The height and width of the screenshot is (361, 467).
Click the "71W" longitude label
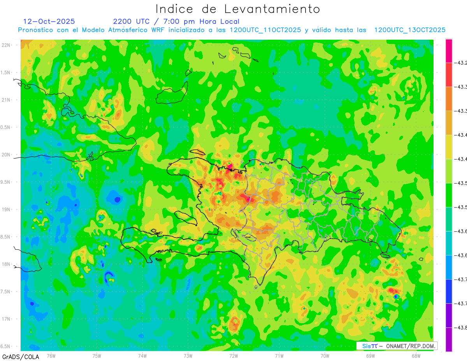pos(279,355)
